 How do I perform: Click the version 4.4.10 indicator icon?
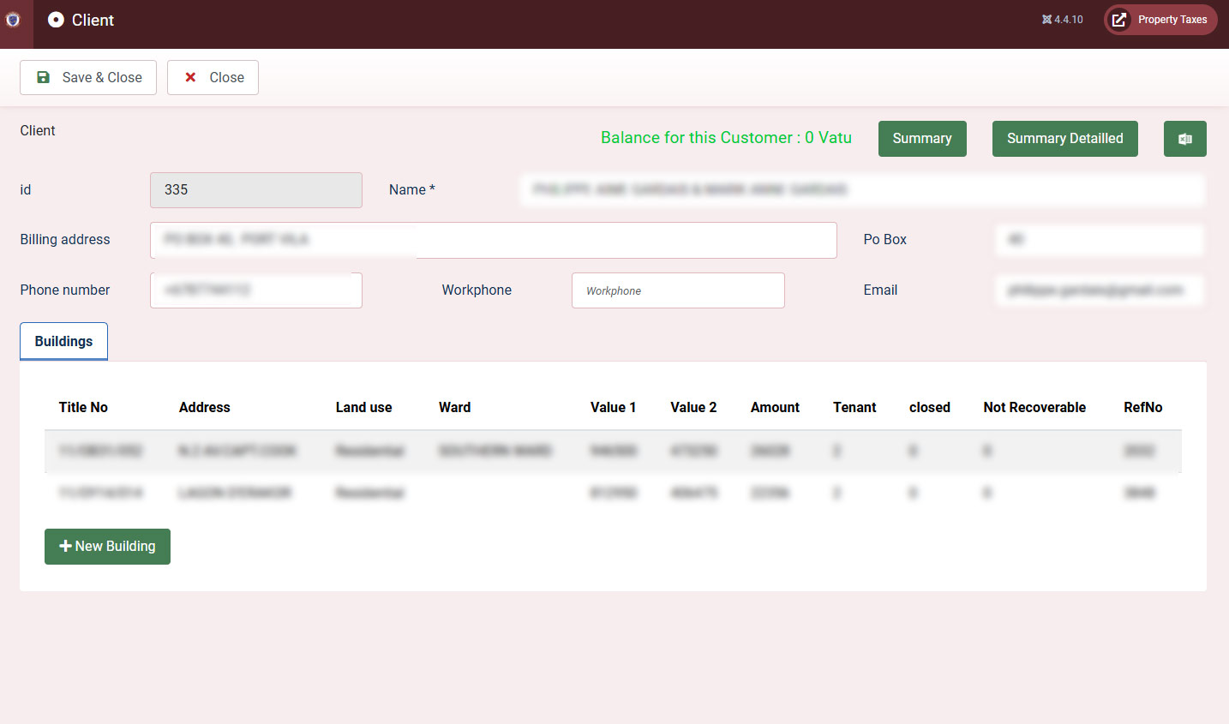[x=1046, y=20]
